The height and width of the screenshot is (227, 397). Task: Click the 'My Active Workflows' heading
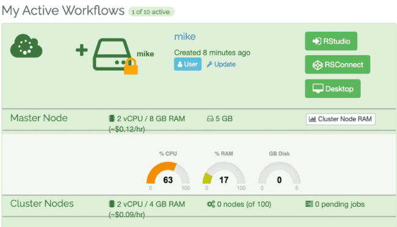(63, 11)
